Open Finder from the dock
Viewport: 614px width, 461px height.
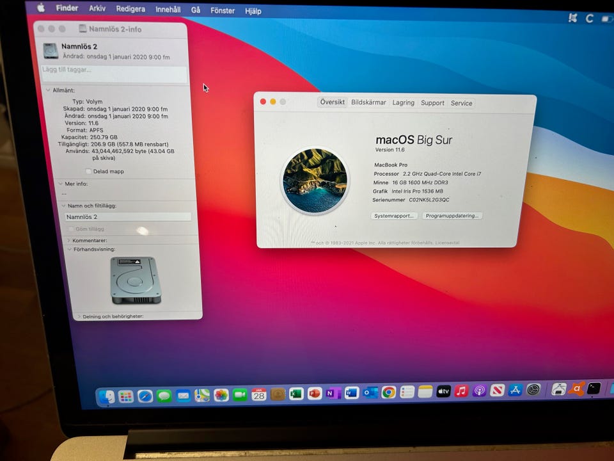click(x=107, y=397)
